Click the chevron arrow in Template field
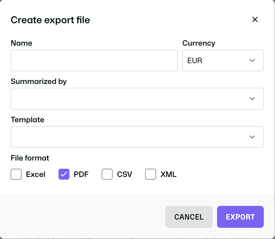Screen dimensions: 275x239 point(252,137)
